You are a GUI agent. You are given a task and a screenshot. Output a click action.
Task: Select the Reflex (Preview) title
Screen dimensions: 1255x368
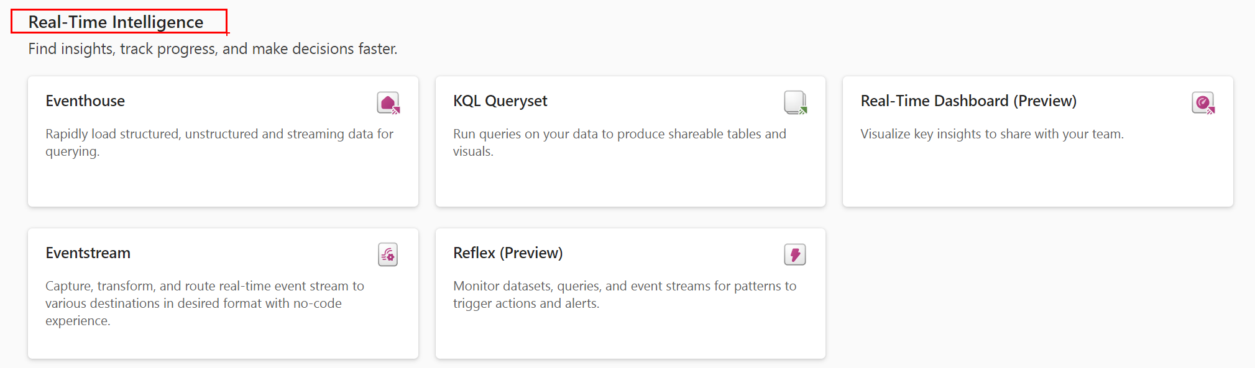click(507, 253)
